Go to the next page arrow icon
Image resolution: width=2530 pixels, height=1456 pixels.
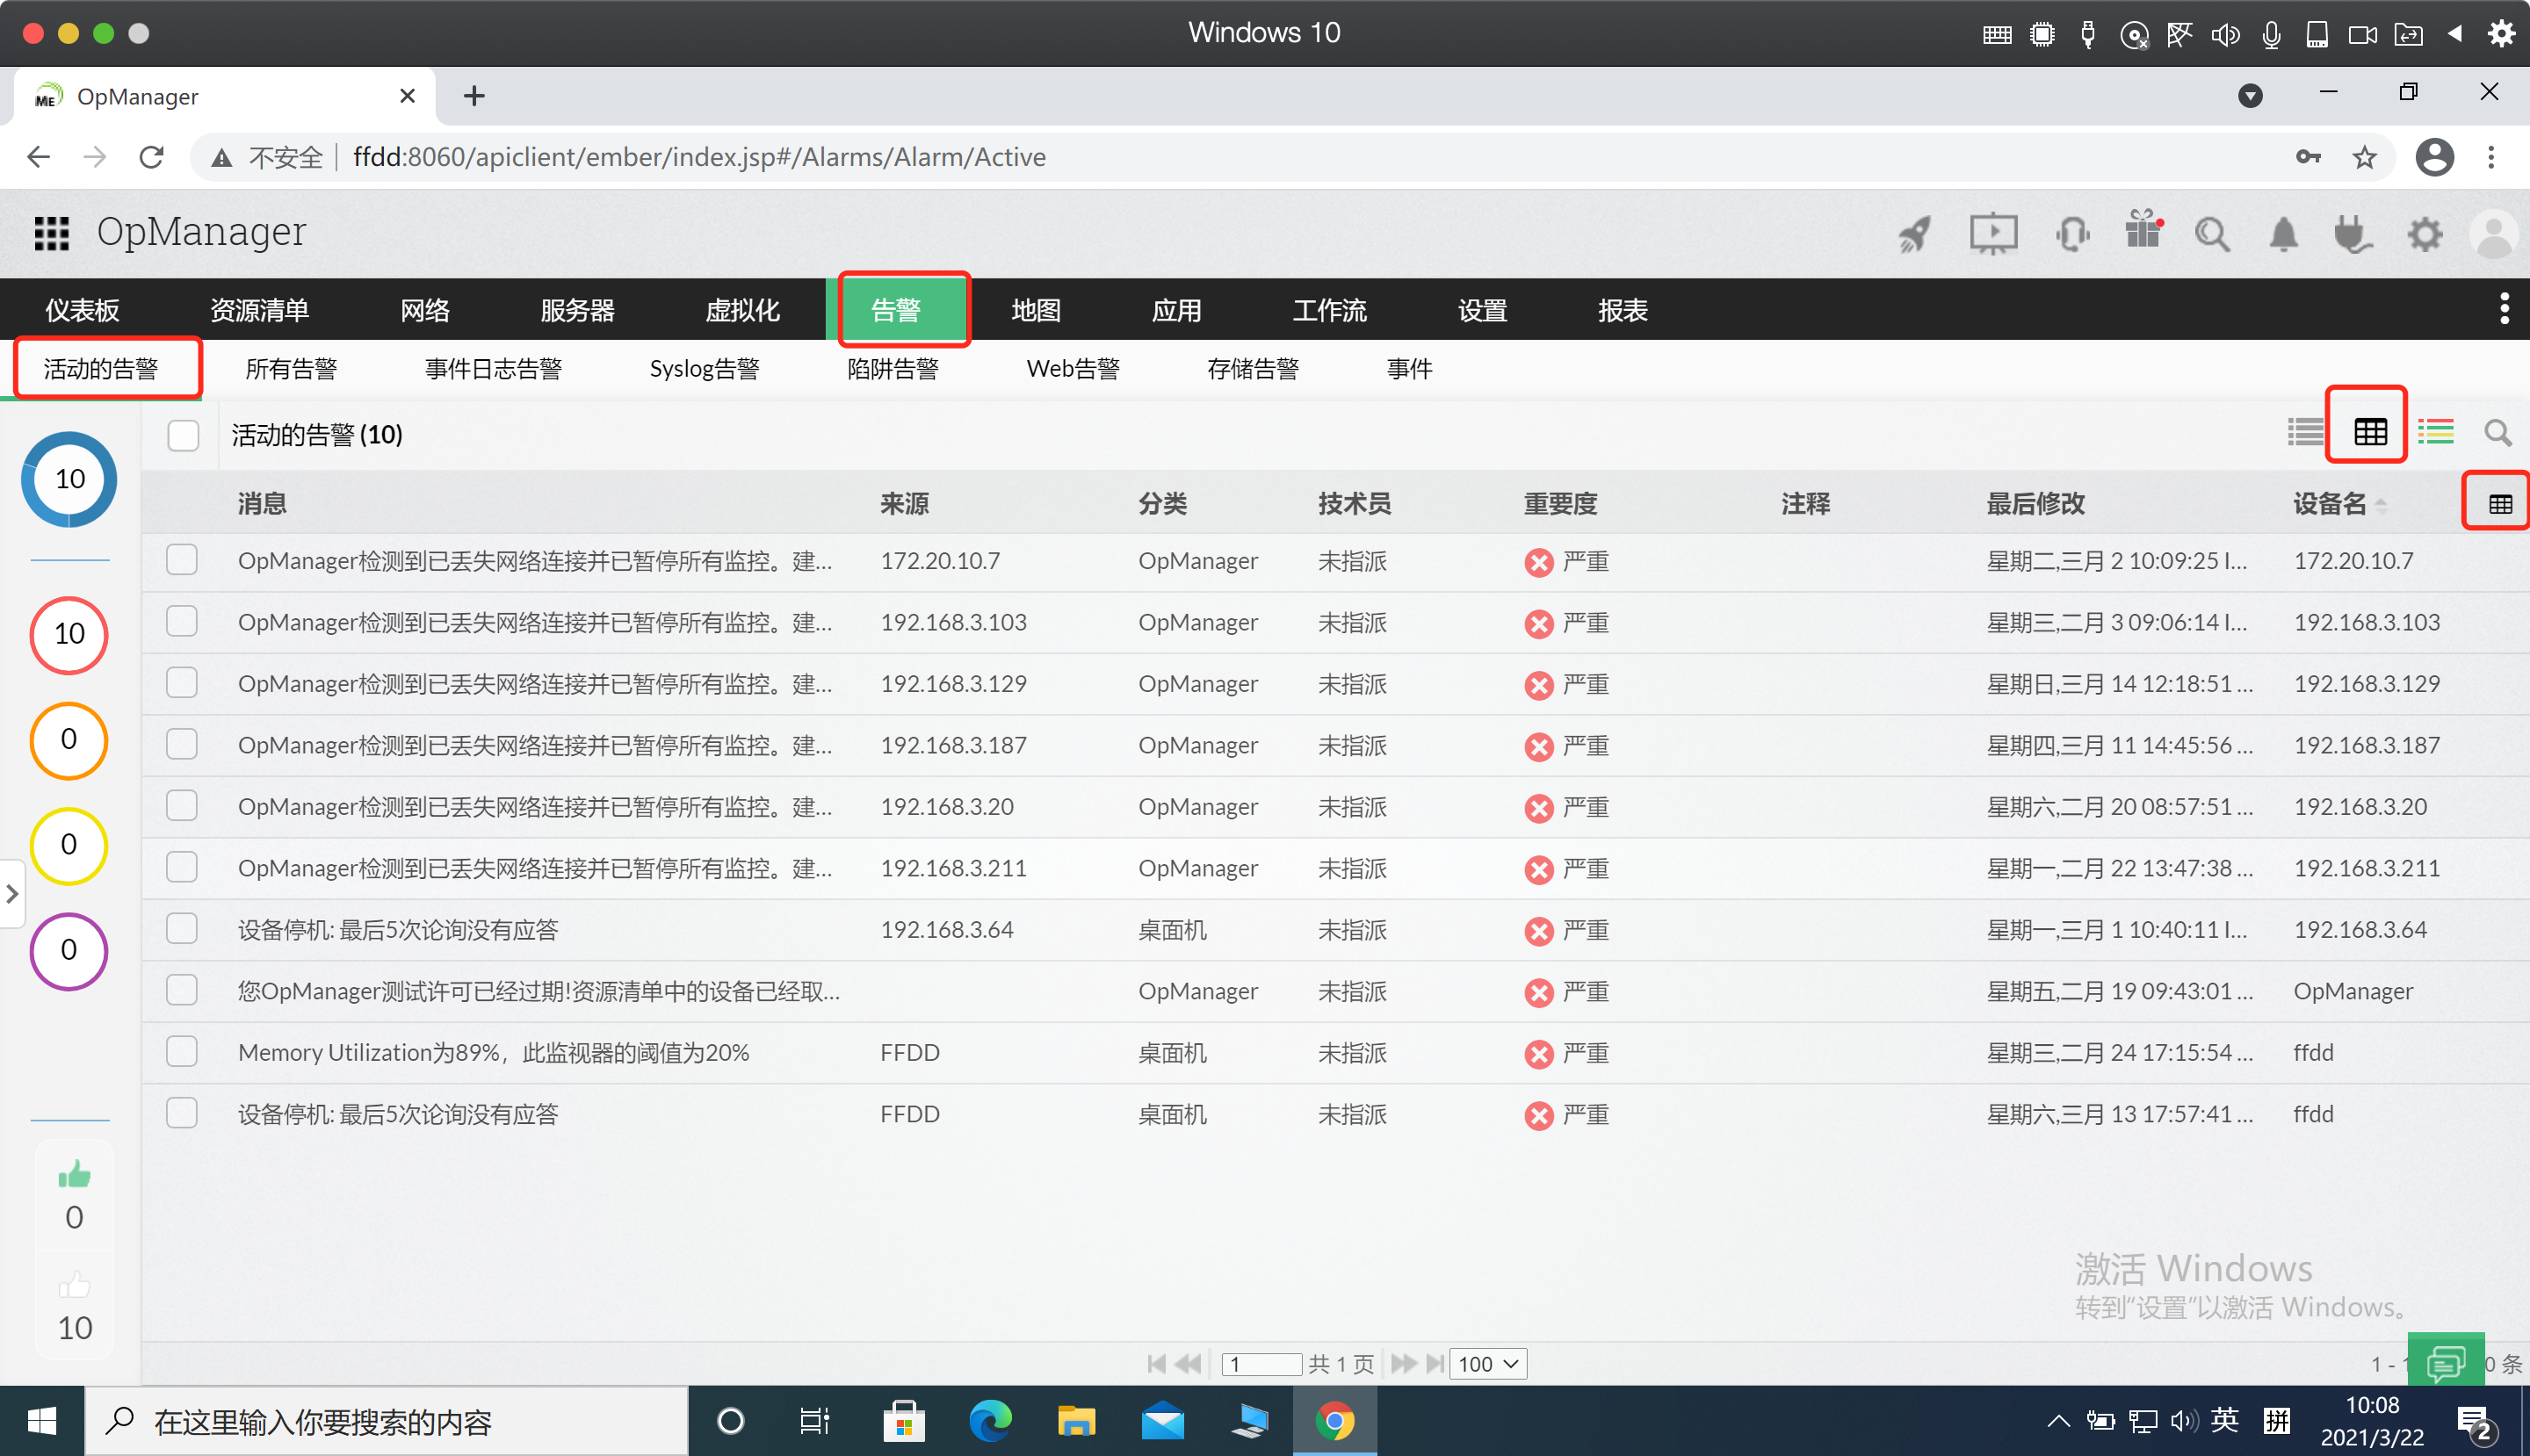pyautogui.click(x=1404, y=1363)
